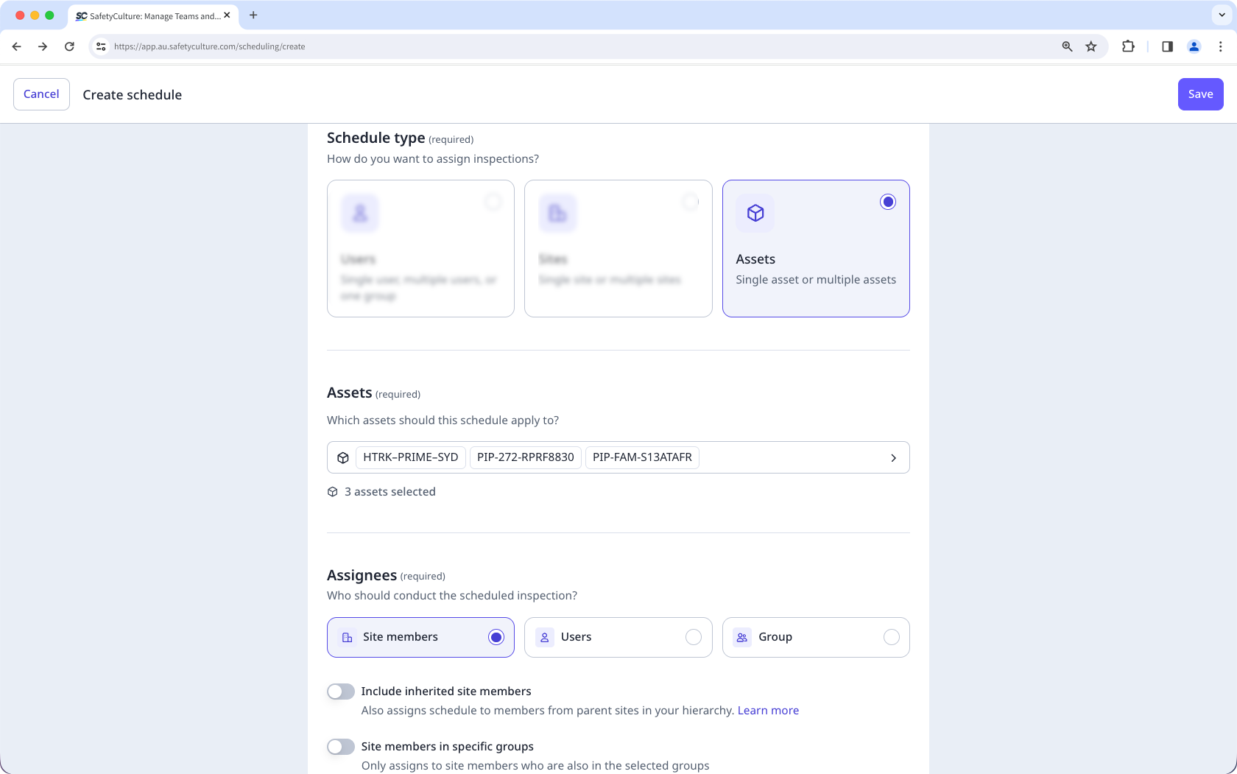Choose Group assignee radio button
The width and height of the screenshot is (1237, 774).
click(891, 637)
